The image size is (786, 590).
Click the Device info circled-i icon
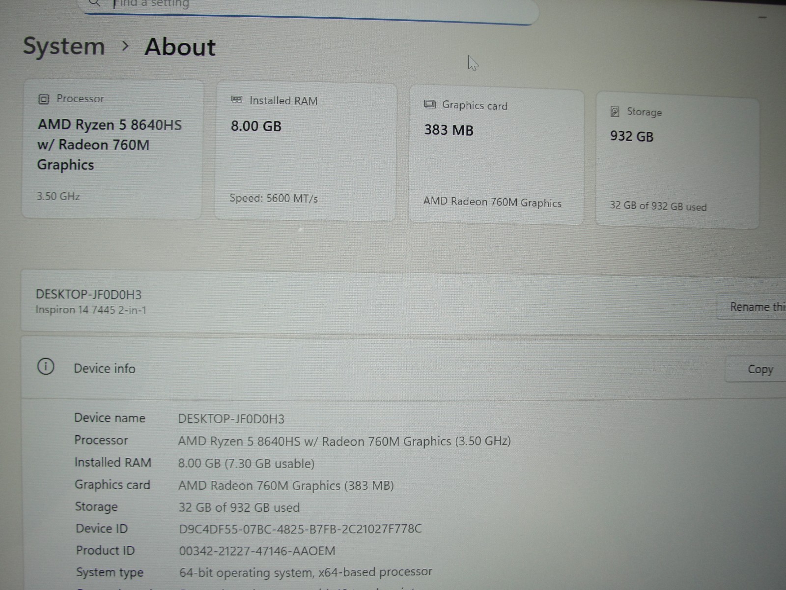pos(46,367)
